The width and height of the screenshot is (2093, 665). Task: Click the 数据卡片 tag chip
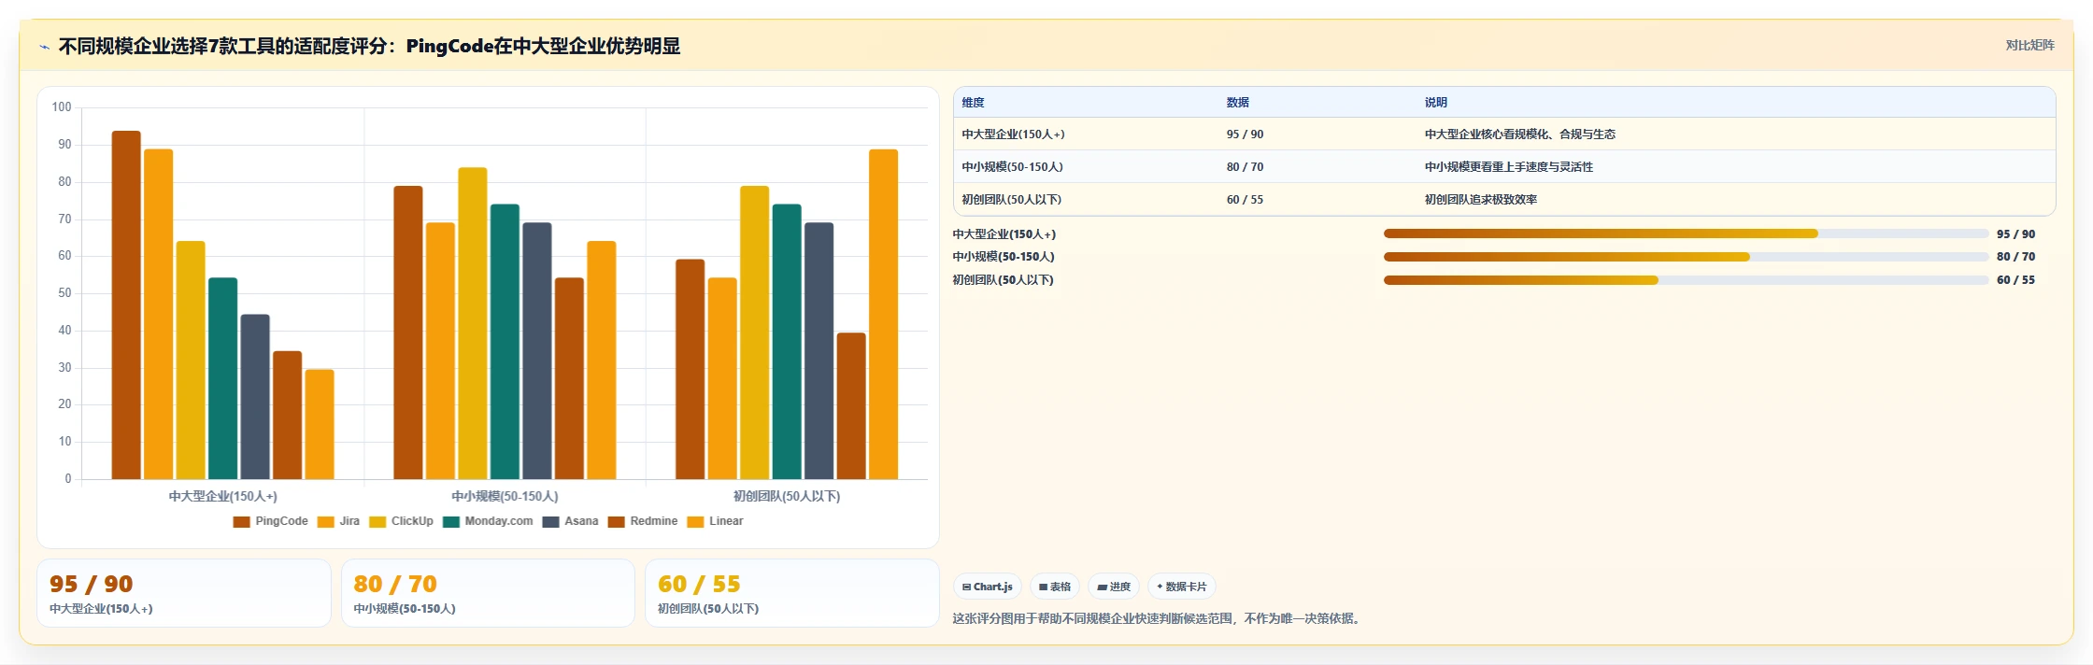1182,587
